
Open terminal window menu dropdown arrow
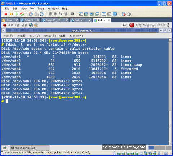click(3, 30)
